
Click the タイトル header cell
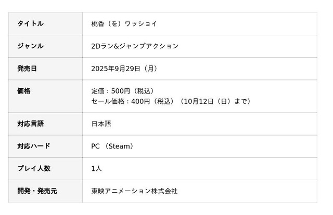30,24
